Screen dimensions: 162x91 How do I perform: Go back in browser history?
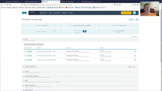click(x=2, y=5)
